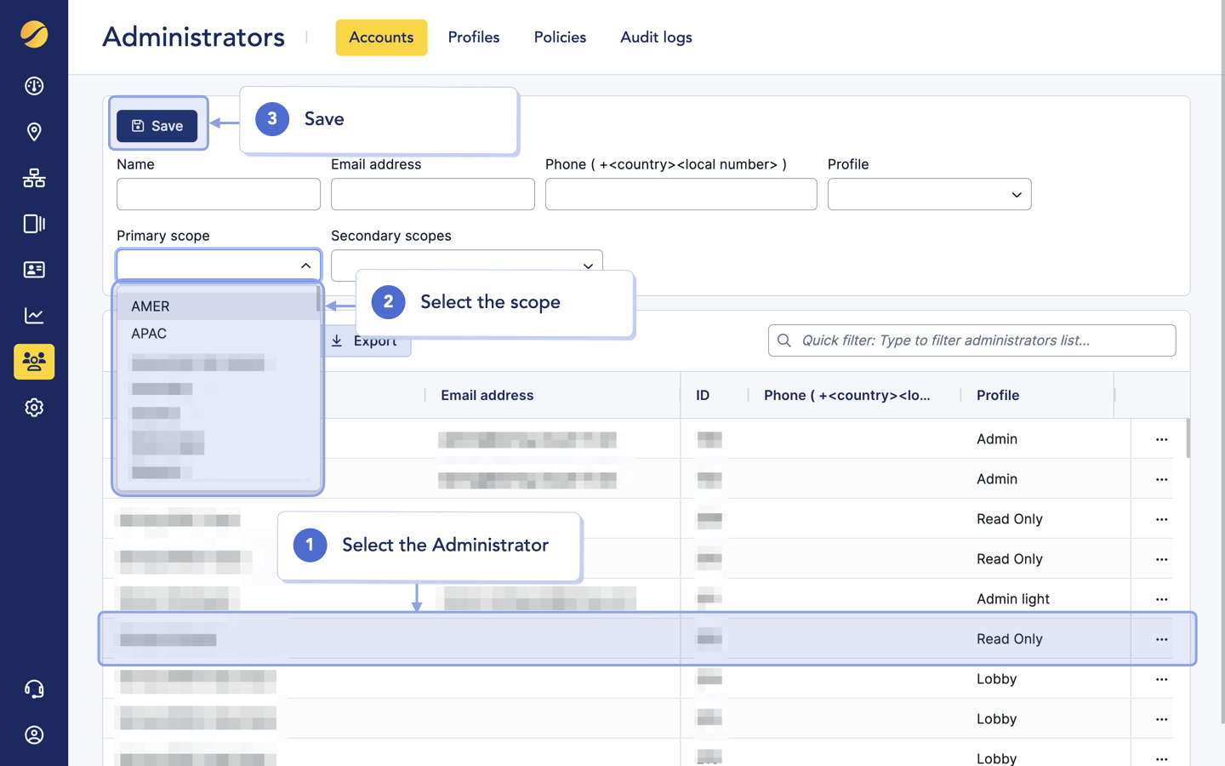This screenshot has height=766, width=1225.
Task: Open the ID card sidebar icon
Action: (34, 270)
